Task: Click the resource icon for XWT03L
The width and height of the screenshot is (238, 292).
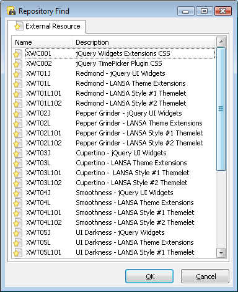Action: [17, 163]
